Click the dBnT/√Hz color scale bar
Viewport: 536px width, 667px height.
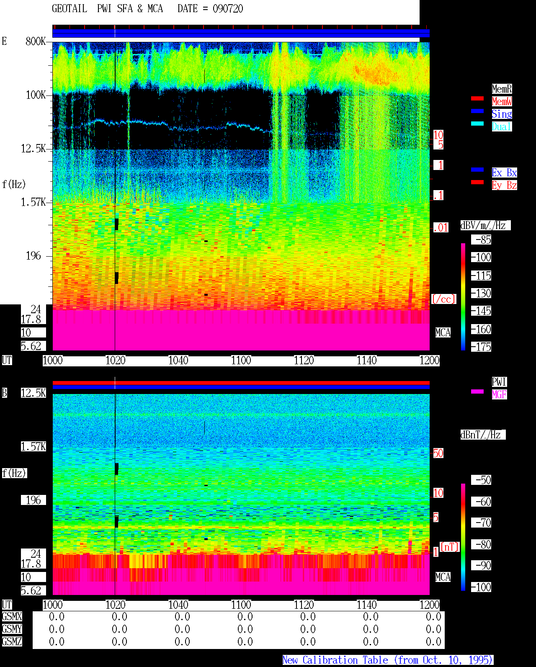coord(463,537)
